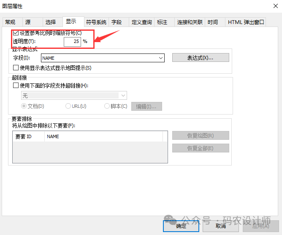Open the 标注 tab
This screenshot has height=235, width=282.
[x=162, y=22]
